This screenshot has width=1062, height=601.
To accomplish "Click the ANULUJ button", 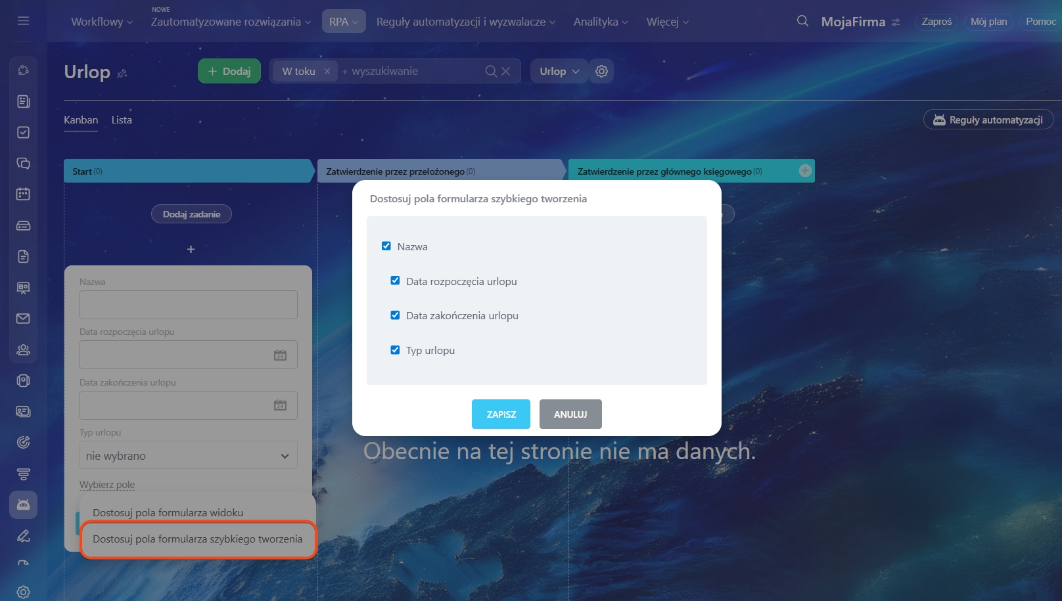I will coord(570,414).
